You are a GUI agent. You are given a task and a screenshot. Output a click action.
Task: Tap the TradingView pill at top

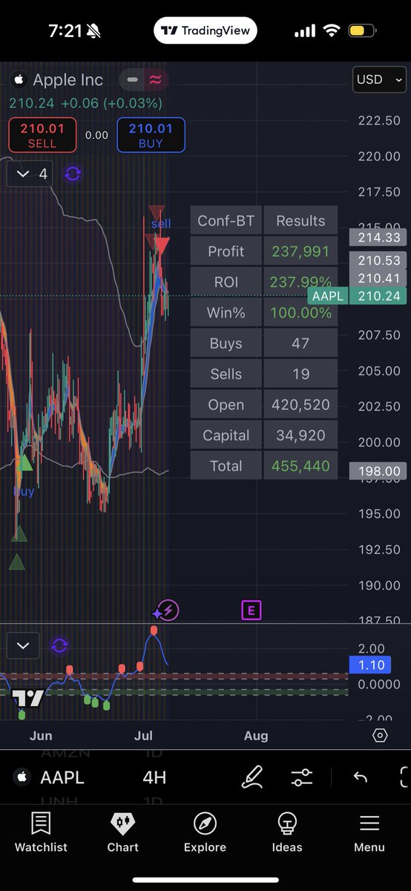pyautogui.click(x=205, y=30)
